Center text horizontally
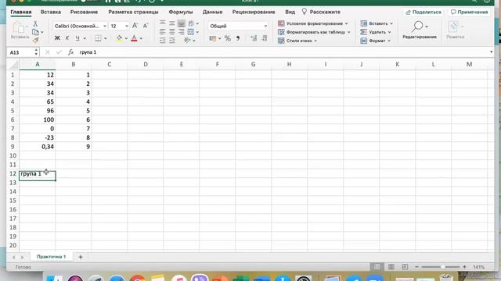This screenshot has width=501, height=281. (x=172, y=31)
